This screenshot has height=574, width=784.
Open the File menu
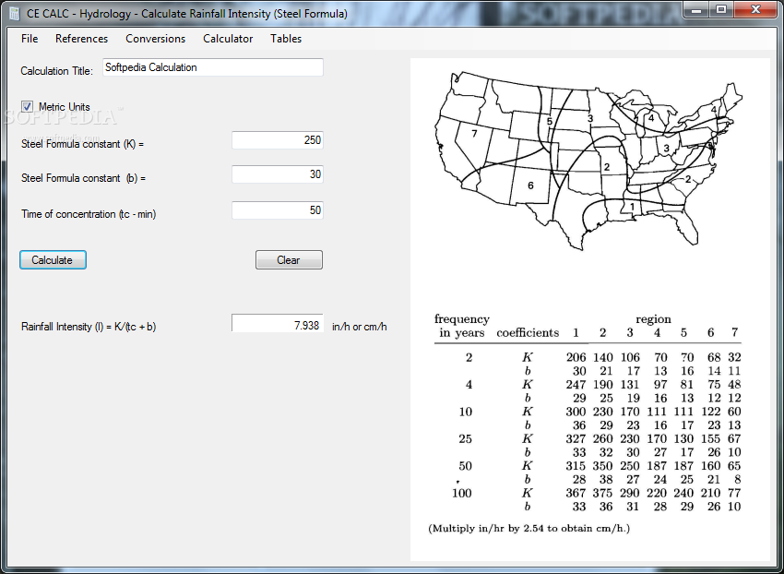point(30,39)
